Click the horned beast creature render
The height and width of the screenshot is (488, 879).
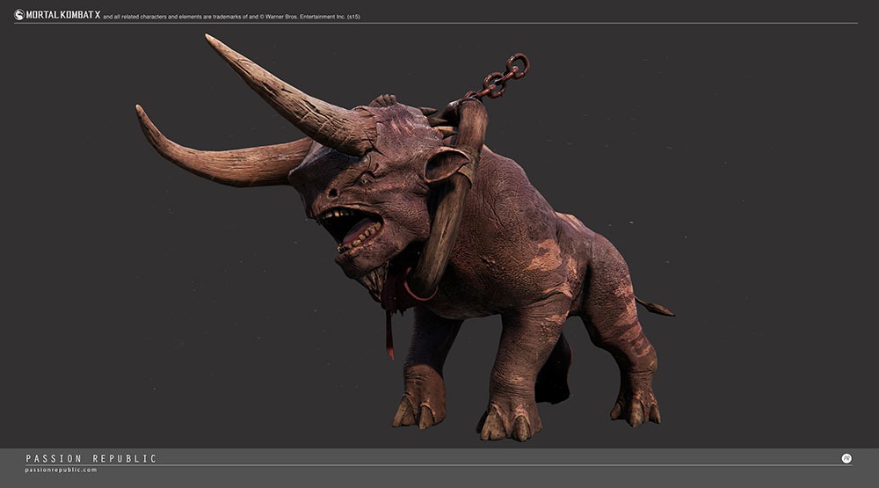tap(404, 237)
